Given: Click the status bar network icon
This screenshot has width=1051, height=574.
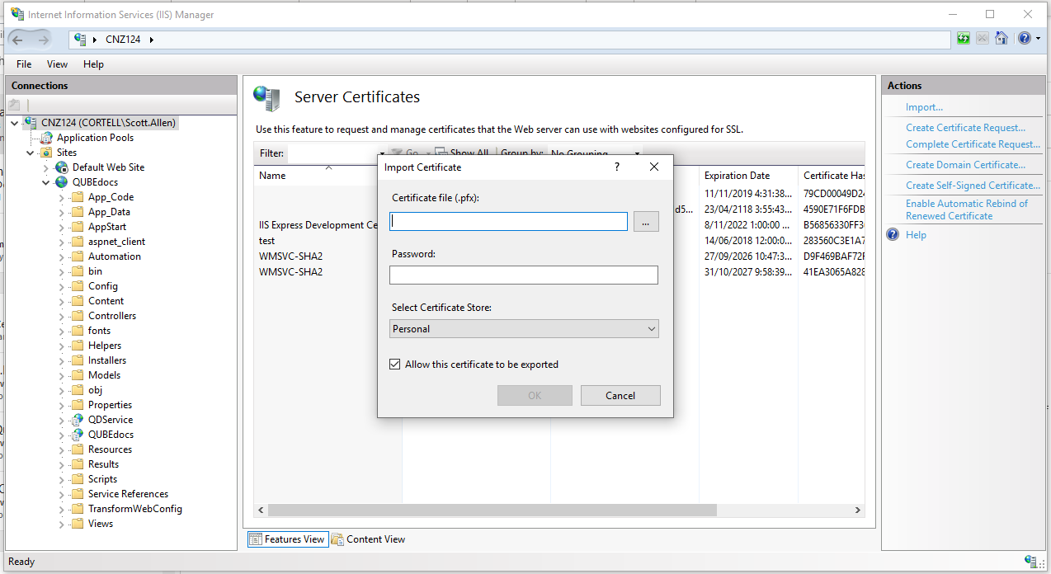Looking at the screenshot, I should pos(1031,562).
